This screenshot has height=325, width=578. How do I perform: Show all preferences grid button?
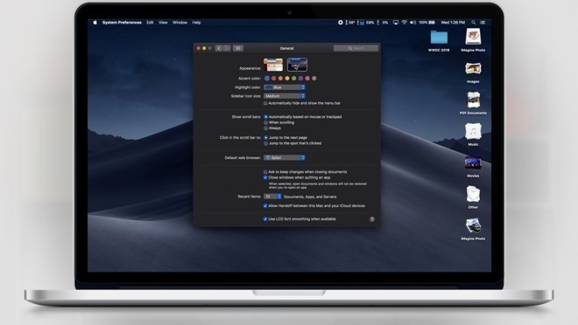[238, 48]
